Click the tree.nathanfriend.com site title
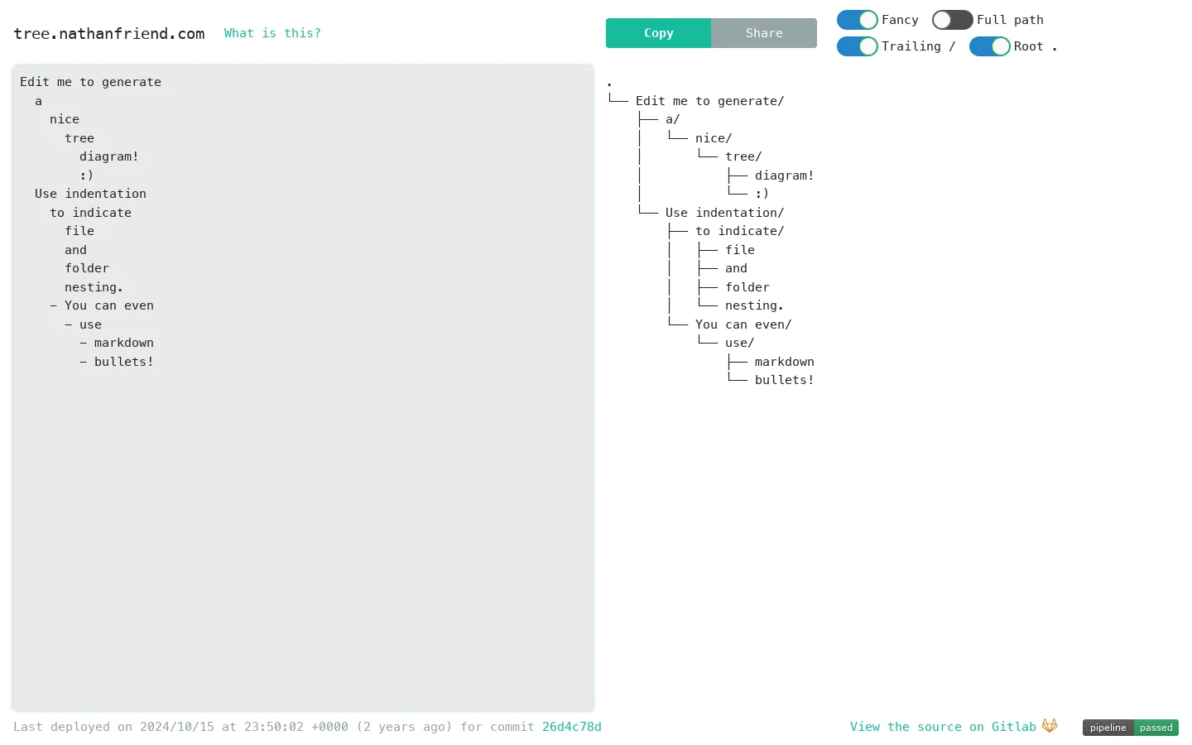This screenshot has height=745, width=1192. [x=109, y=34]
